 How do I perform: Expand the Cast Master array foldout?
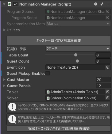(4, 80)
